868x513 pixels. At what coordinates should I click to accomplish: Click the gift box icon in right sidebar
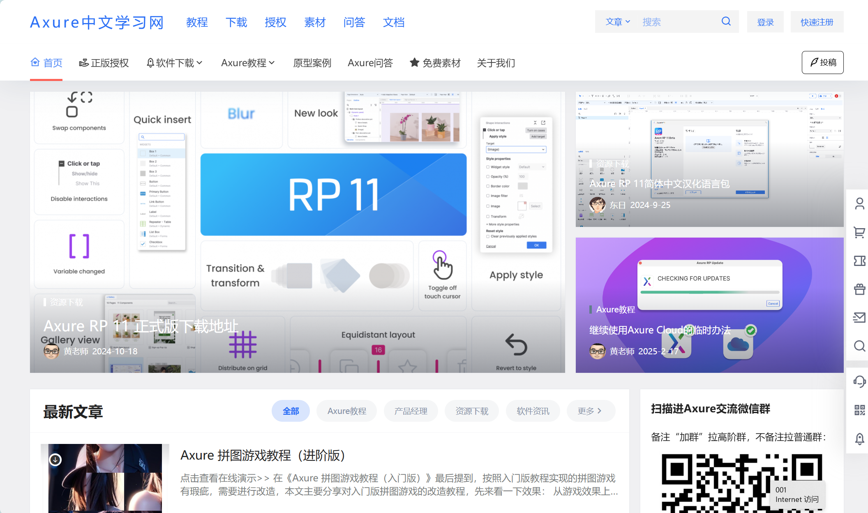tap(859, 289)
